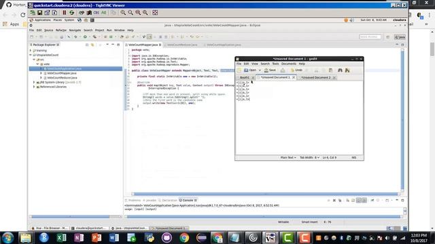
Task: Open the Tab Width dropdown in gedit status bar
Action: 309,158
